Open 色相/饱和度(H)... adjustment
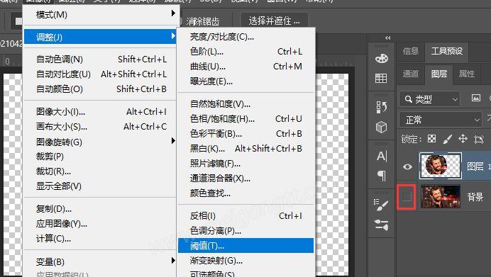The height and width of the screenshot is (277, 491). pos(245,119)
